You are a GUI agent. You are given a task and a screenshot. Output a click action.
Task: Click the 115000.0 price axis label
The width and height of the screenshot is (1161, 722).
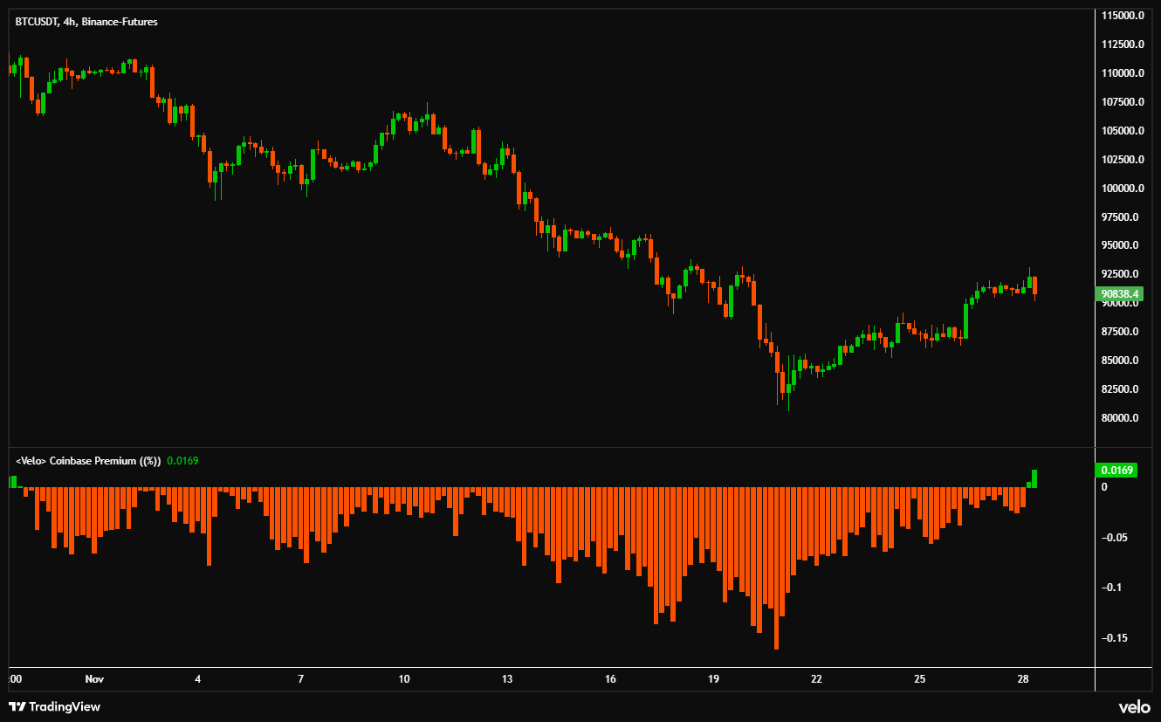click(x=1123, y=16)
